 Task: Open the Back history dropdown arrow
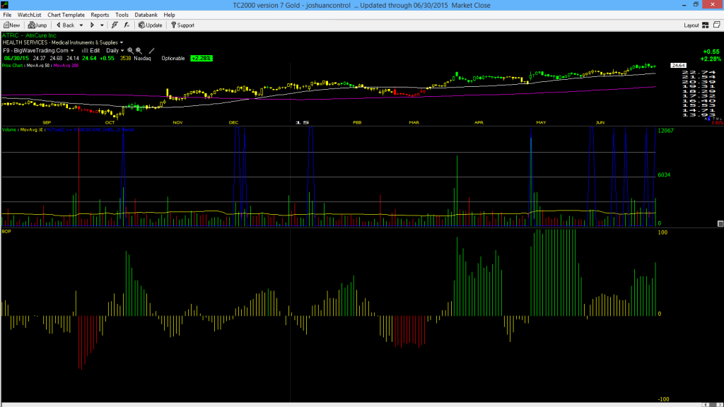click(81, 25)
